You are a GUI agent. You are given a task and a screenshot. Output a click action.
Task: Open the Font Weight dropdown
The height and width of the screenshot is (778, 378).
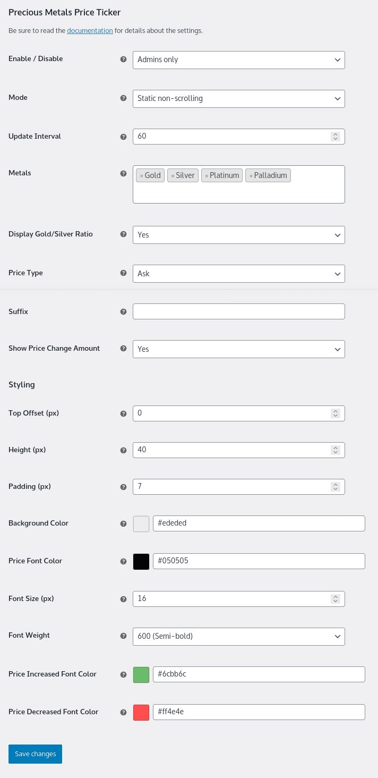pos(239,637)
